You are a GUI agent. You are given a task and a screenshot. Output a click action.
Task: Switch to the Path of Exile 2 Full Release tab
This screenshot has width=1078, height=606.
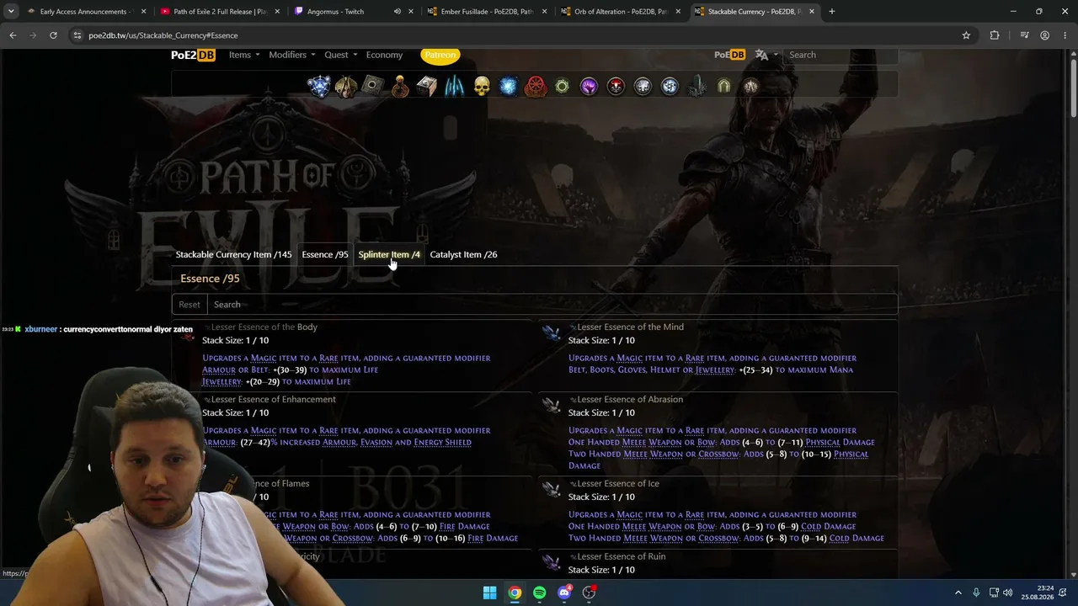pyautogui.click(x=219, y=12)
